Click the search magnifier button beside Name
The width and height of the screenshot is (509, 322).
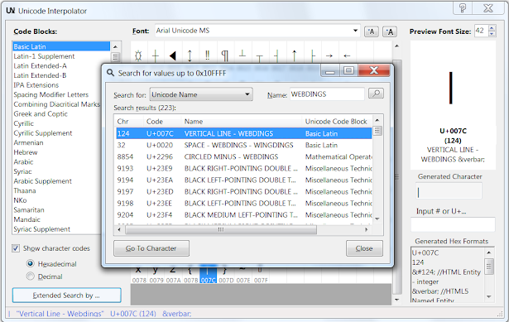(x=376, y=94)
